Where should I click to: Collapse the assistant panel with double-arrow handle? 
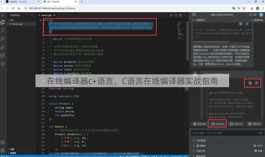point(187,88)
